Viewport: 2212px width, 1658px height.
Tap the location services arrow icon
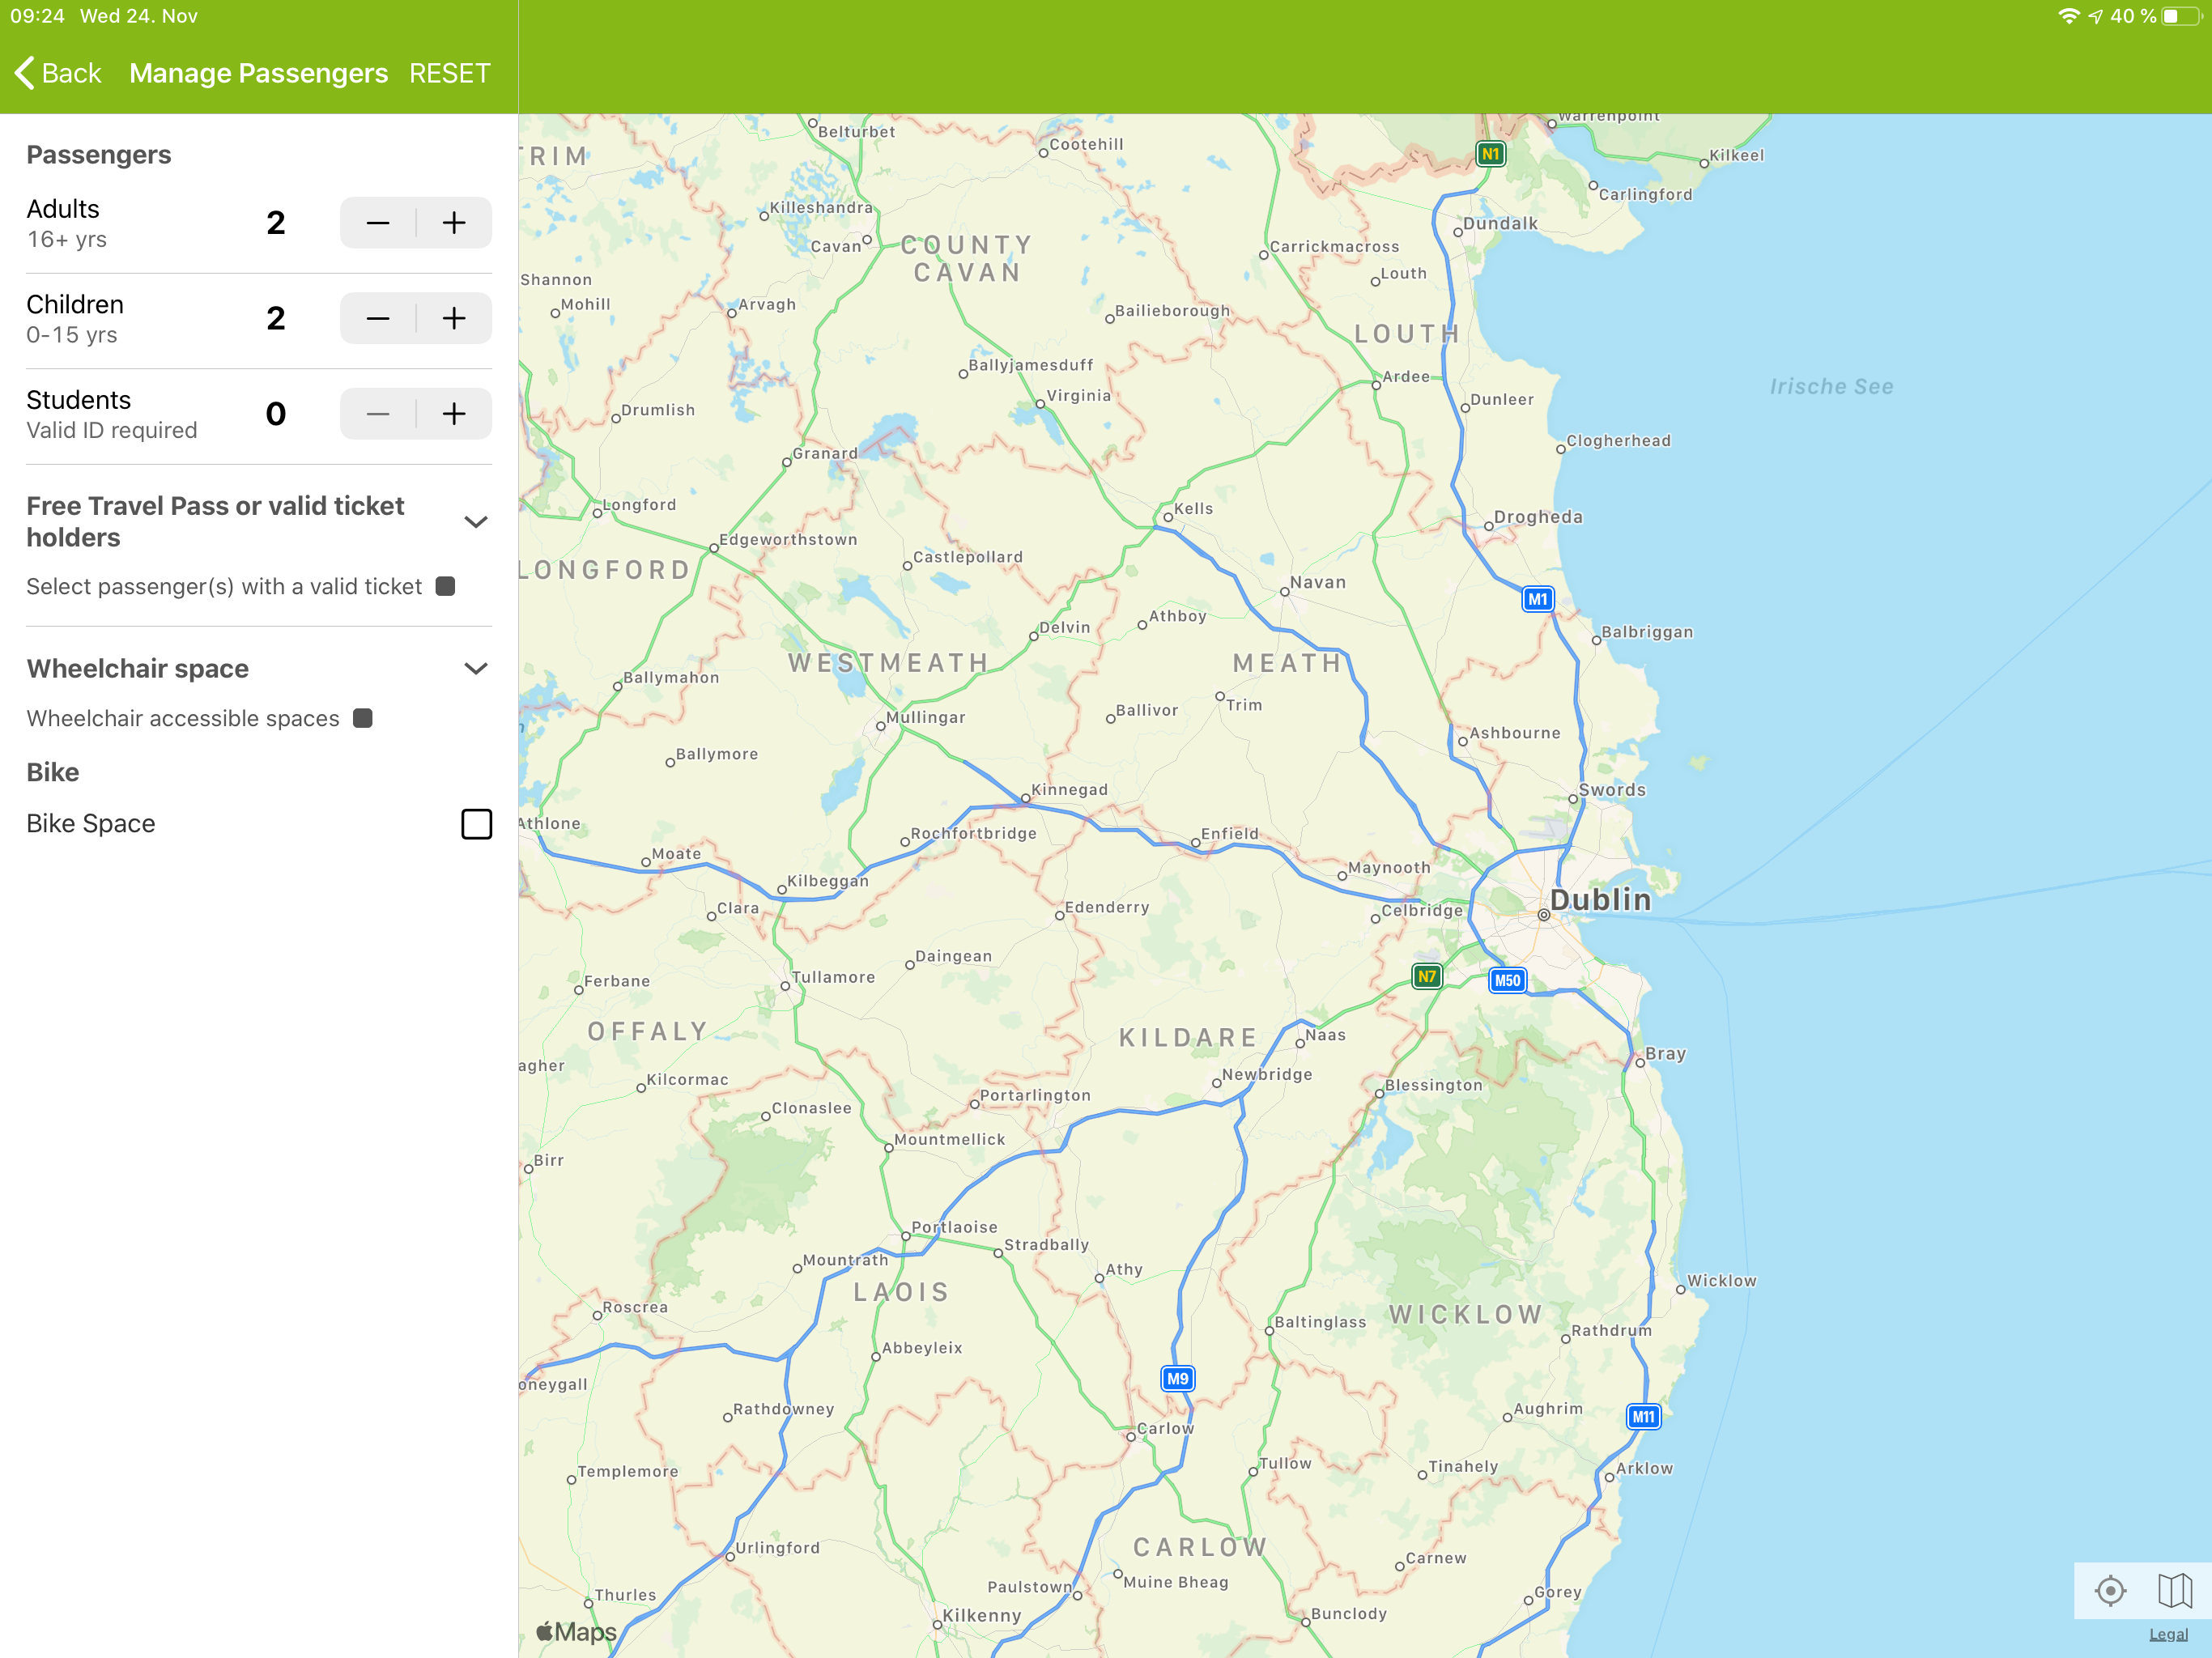tap(2095, 16)
